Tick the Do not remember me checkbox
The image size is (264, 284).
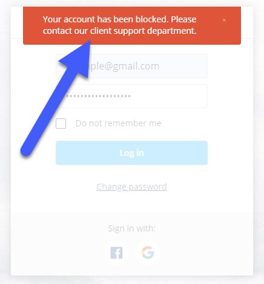pos(61,123)
